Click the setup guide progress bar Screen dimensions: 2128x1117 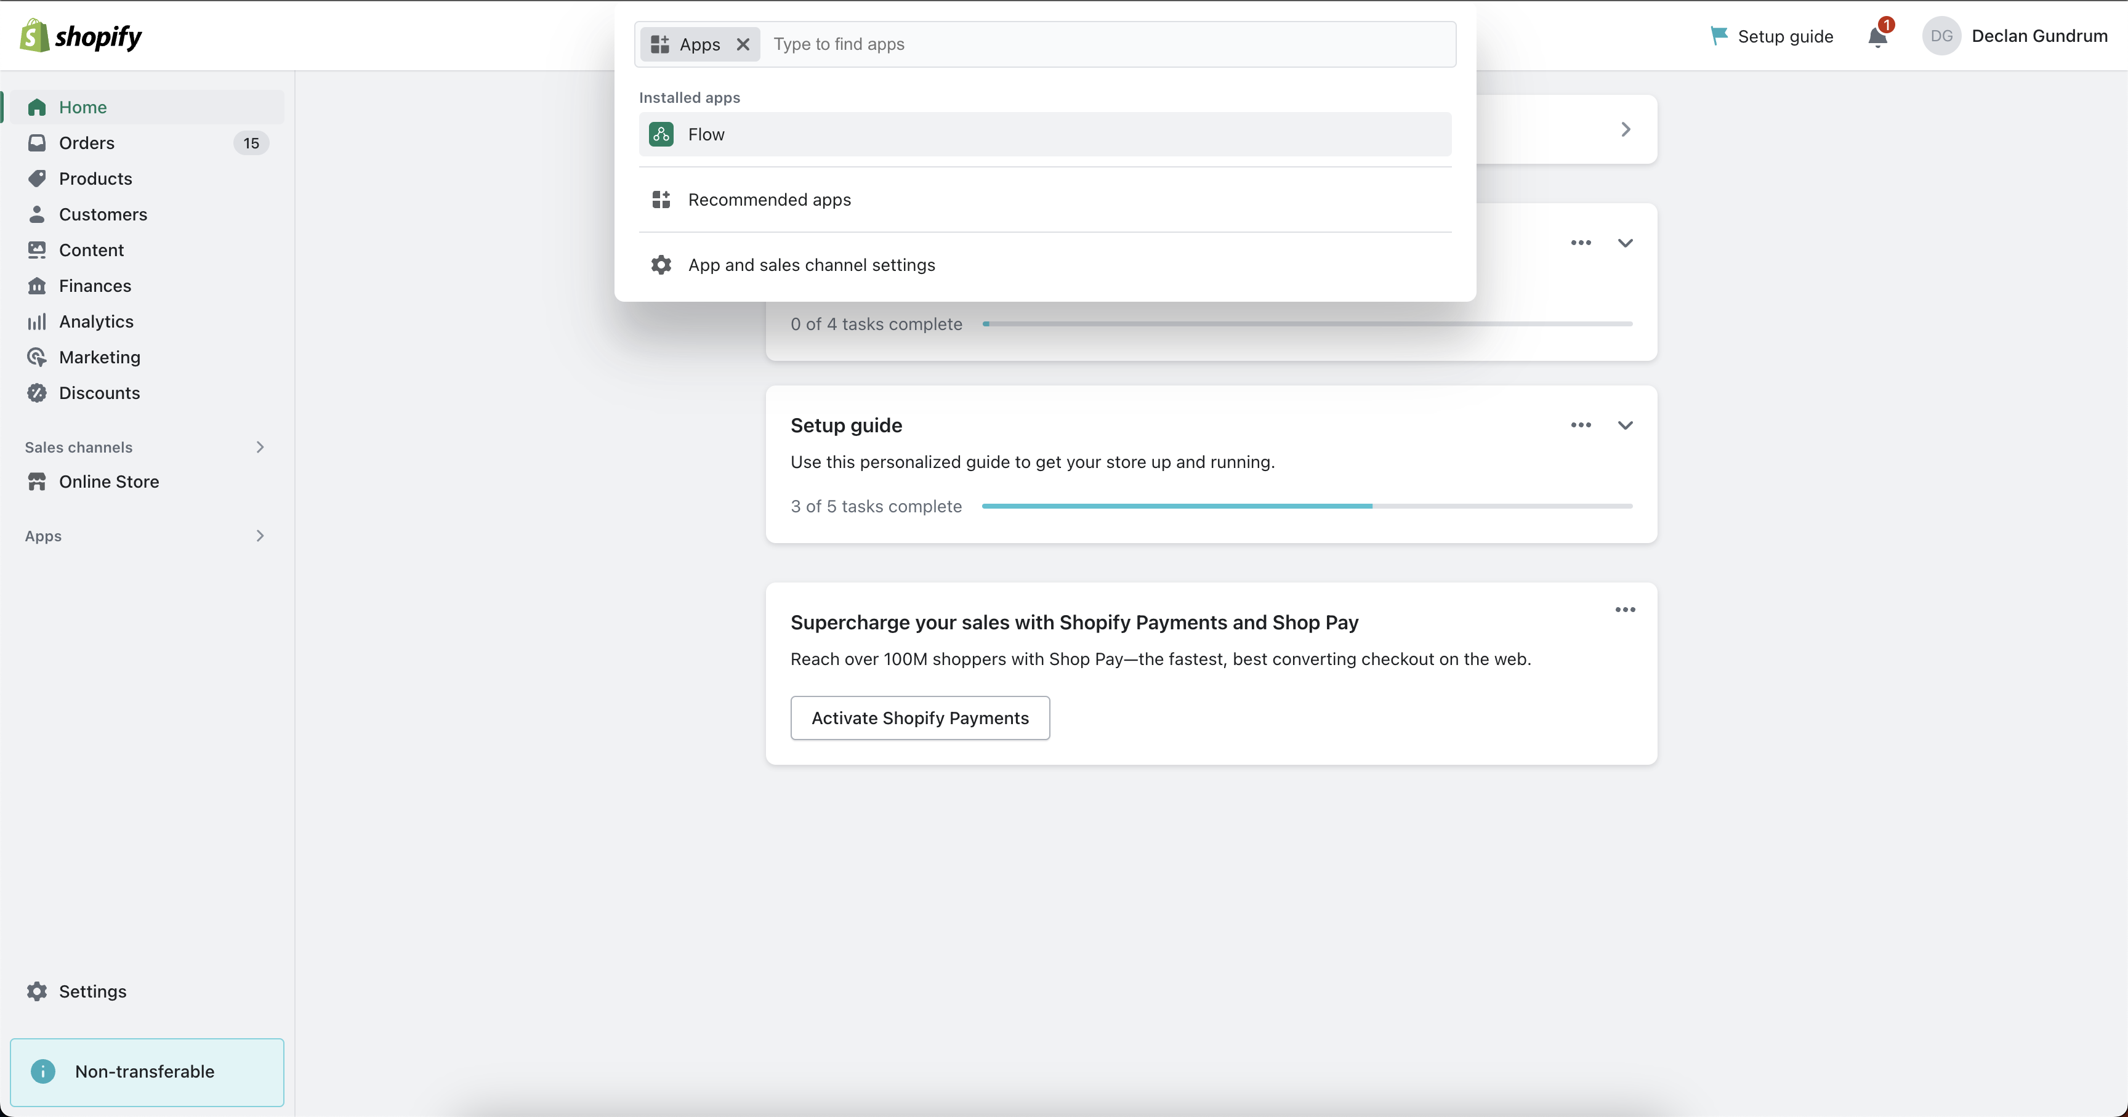tap(1307, 506)
